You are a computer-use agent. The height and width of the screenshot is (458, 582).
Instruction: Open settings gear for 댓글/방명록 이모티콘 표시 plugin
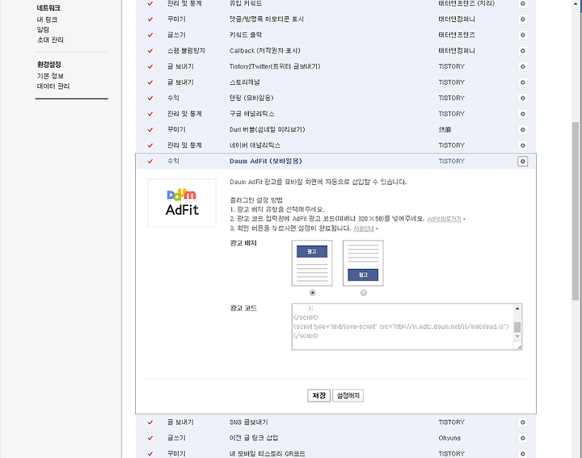(x=523, y=19)
